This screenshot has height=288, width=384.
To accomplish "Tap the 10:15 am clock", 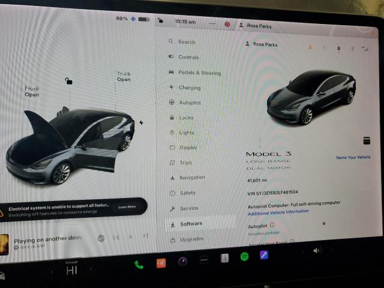I will (185, 22).
